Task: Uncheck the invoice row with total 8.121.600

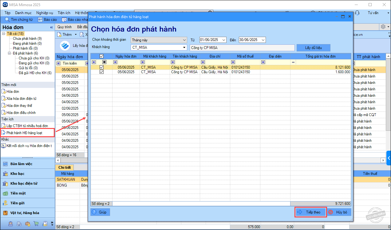Action: (x=101, y=67)
